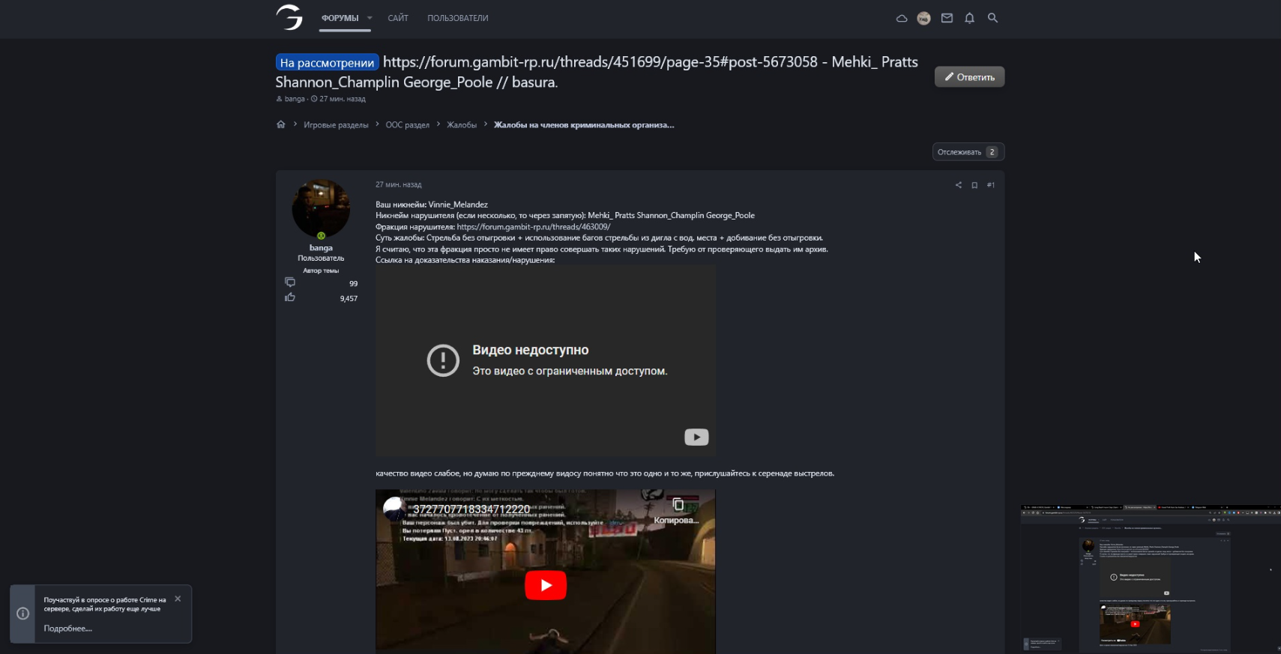Open the Пользователи navigation tab
This screenshot has height=654, width=1281.
point(457,18)
